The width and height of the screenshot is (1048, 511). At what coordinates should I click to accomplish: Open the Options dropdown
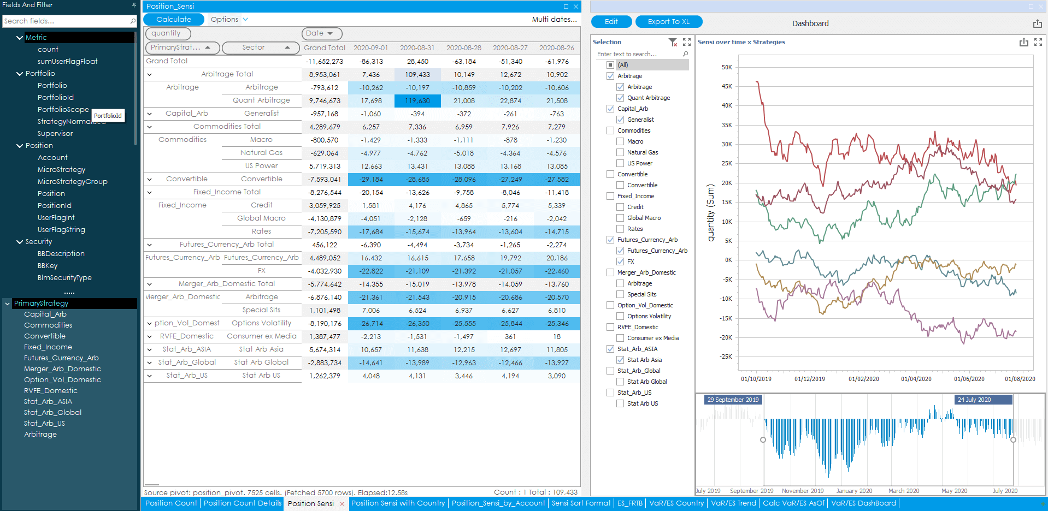[229, 20]
